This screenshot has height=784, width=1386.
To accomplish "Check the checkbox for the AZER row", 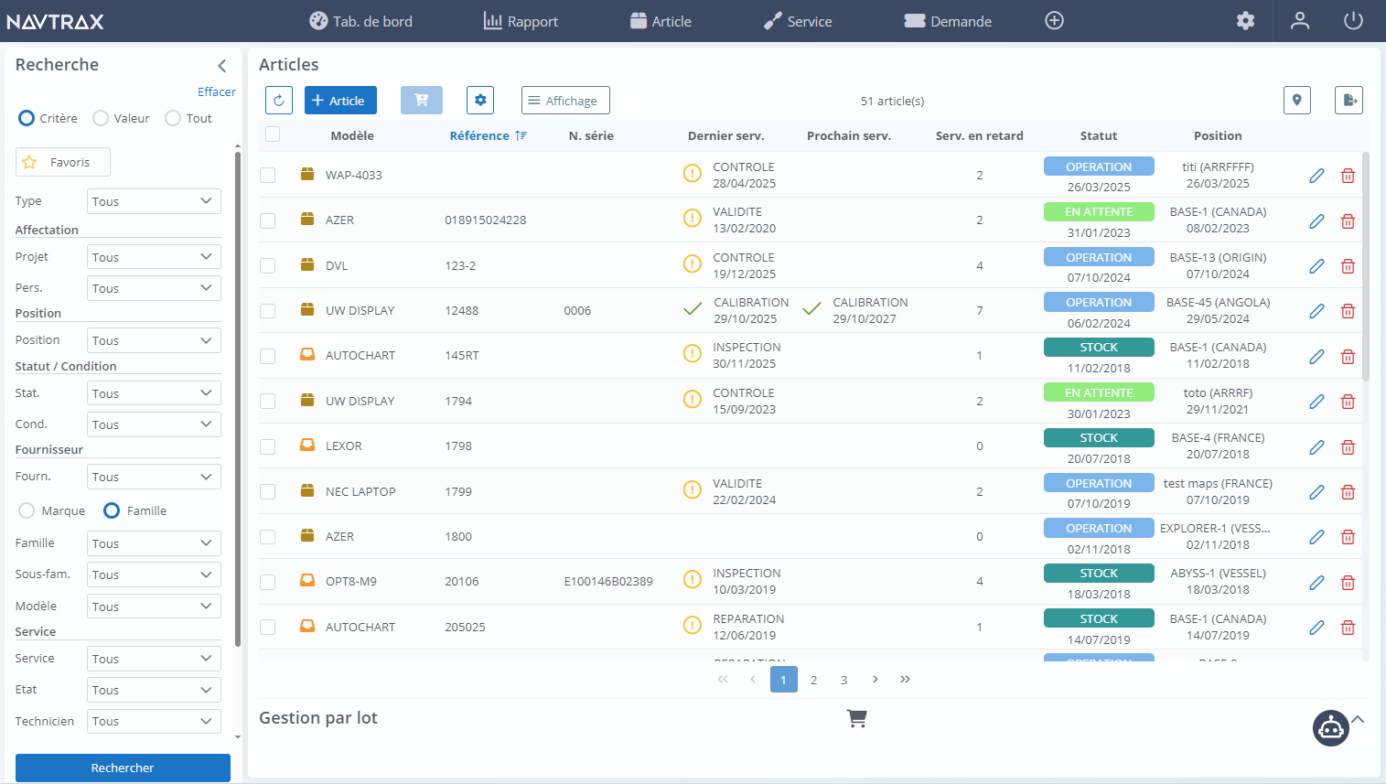I will click(x=267, y=220).
